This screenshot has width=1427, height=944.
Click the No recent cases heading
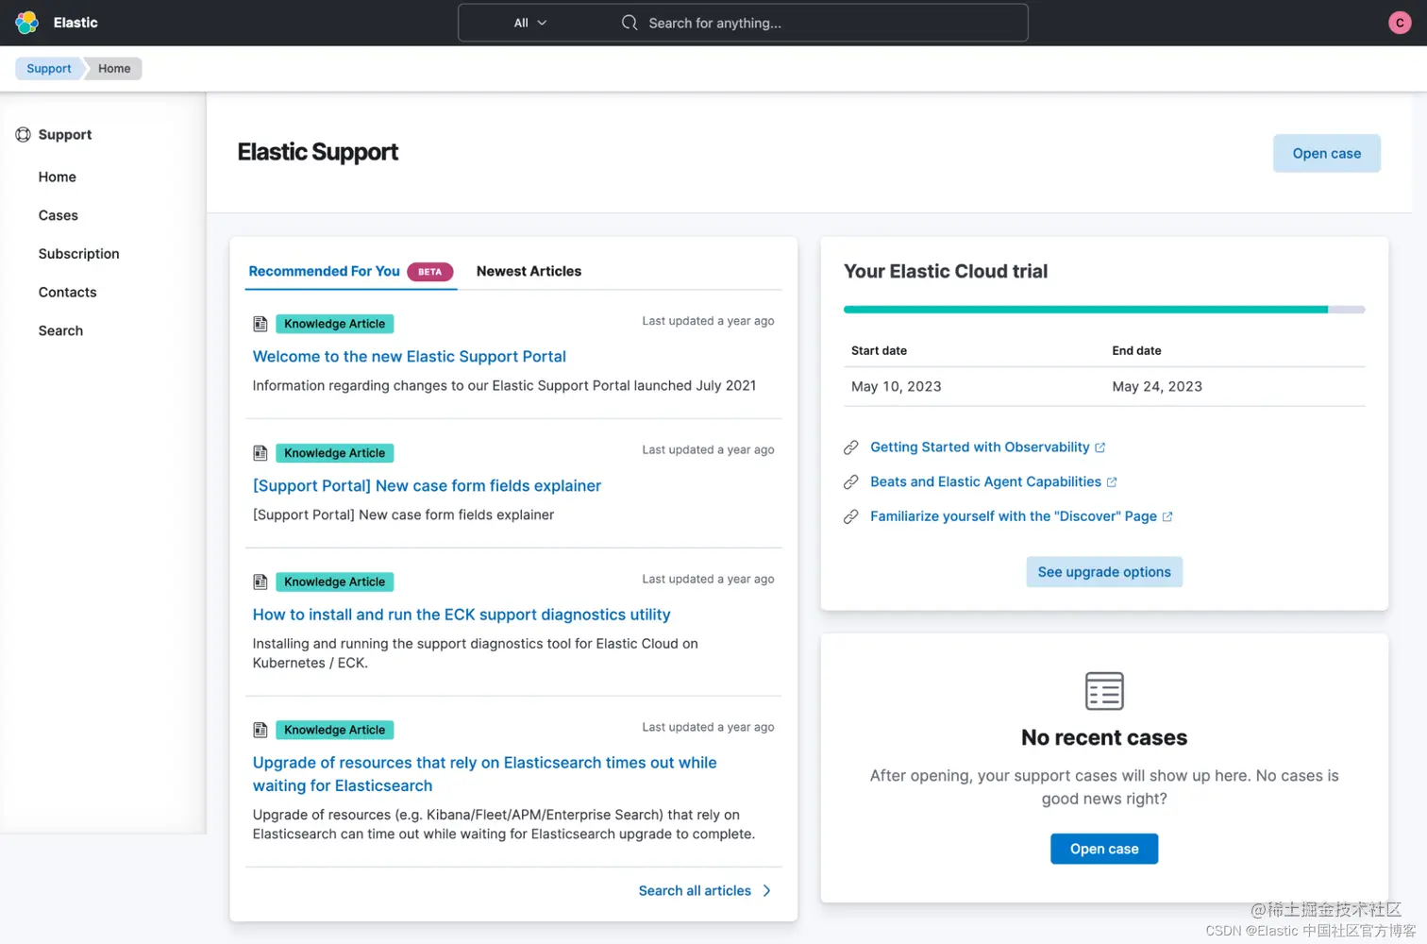pos(1104,737)
